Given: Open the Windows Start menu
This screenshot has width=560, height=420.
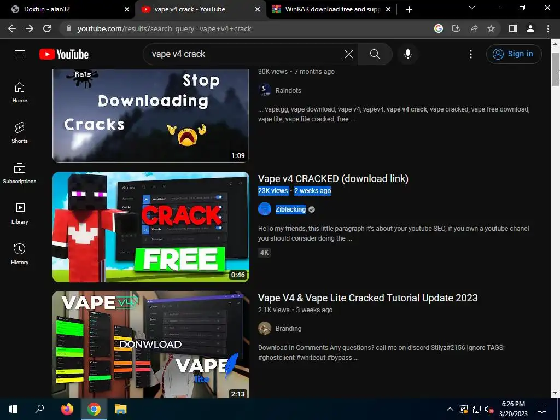Looking at the screenshot, I should tap(13, 409).
